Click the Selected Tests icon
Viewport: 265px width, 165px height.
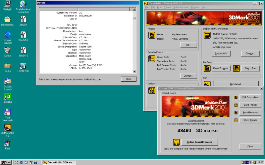click(152, 59)
